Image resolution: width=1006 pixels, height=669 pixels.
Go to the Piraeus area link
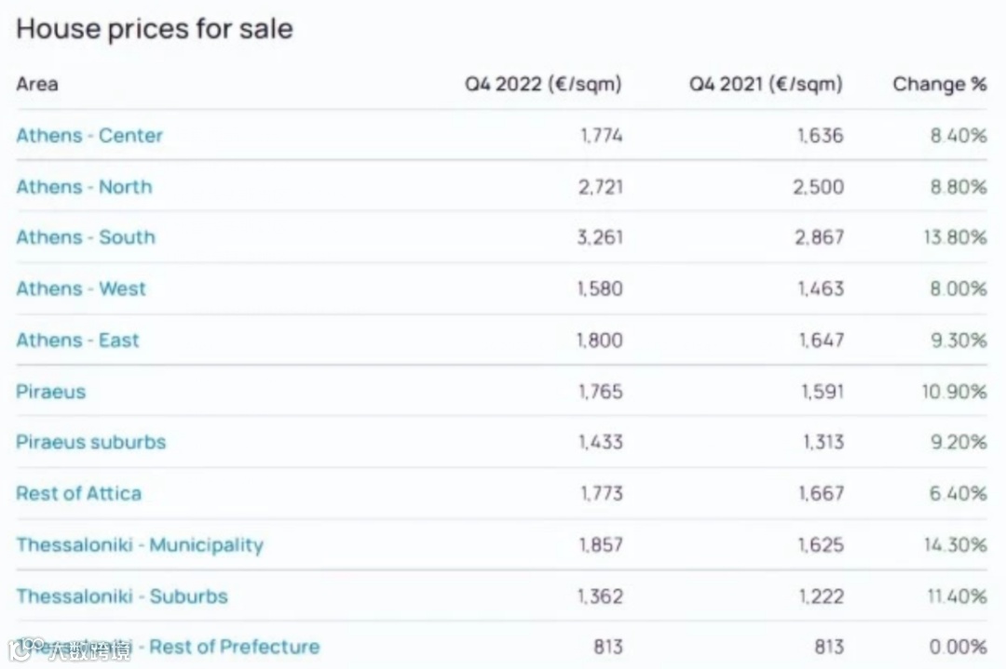pos(50,392)
